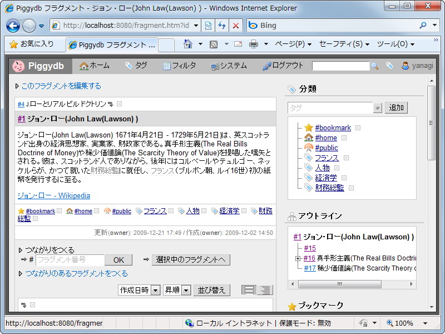Click arrow icon after J.ローとリアルビルドクトリン

(x=111, y=104)
